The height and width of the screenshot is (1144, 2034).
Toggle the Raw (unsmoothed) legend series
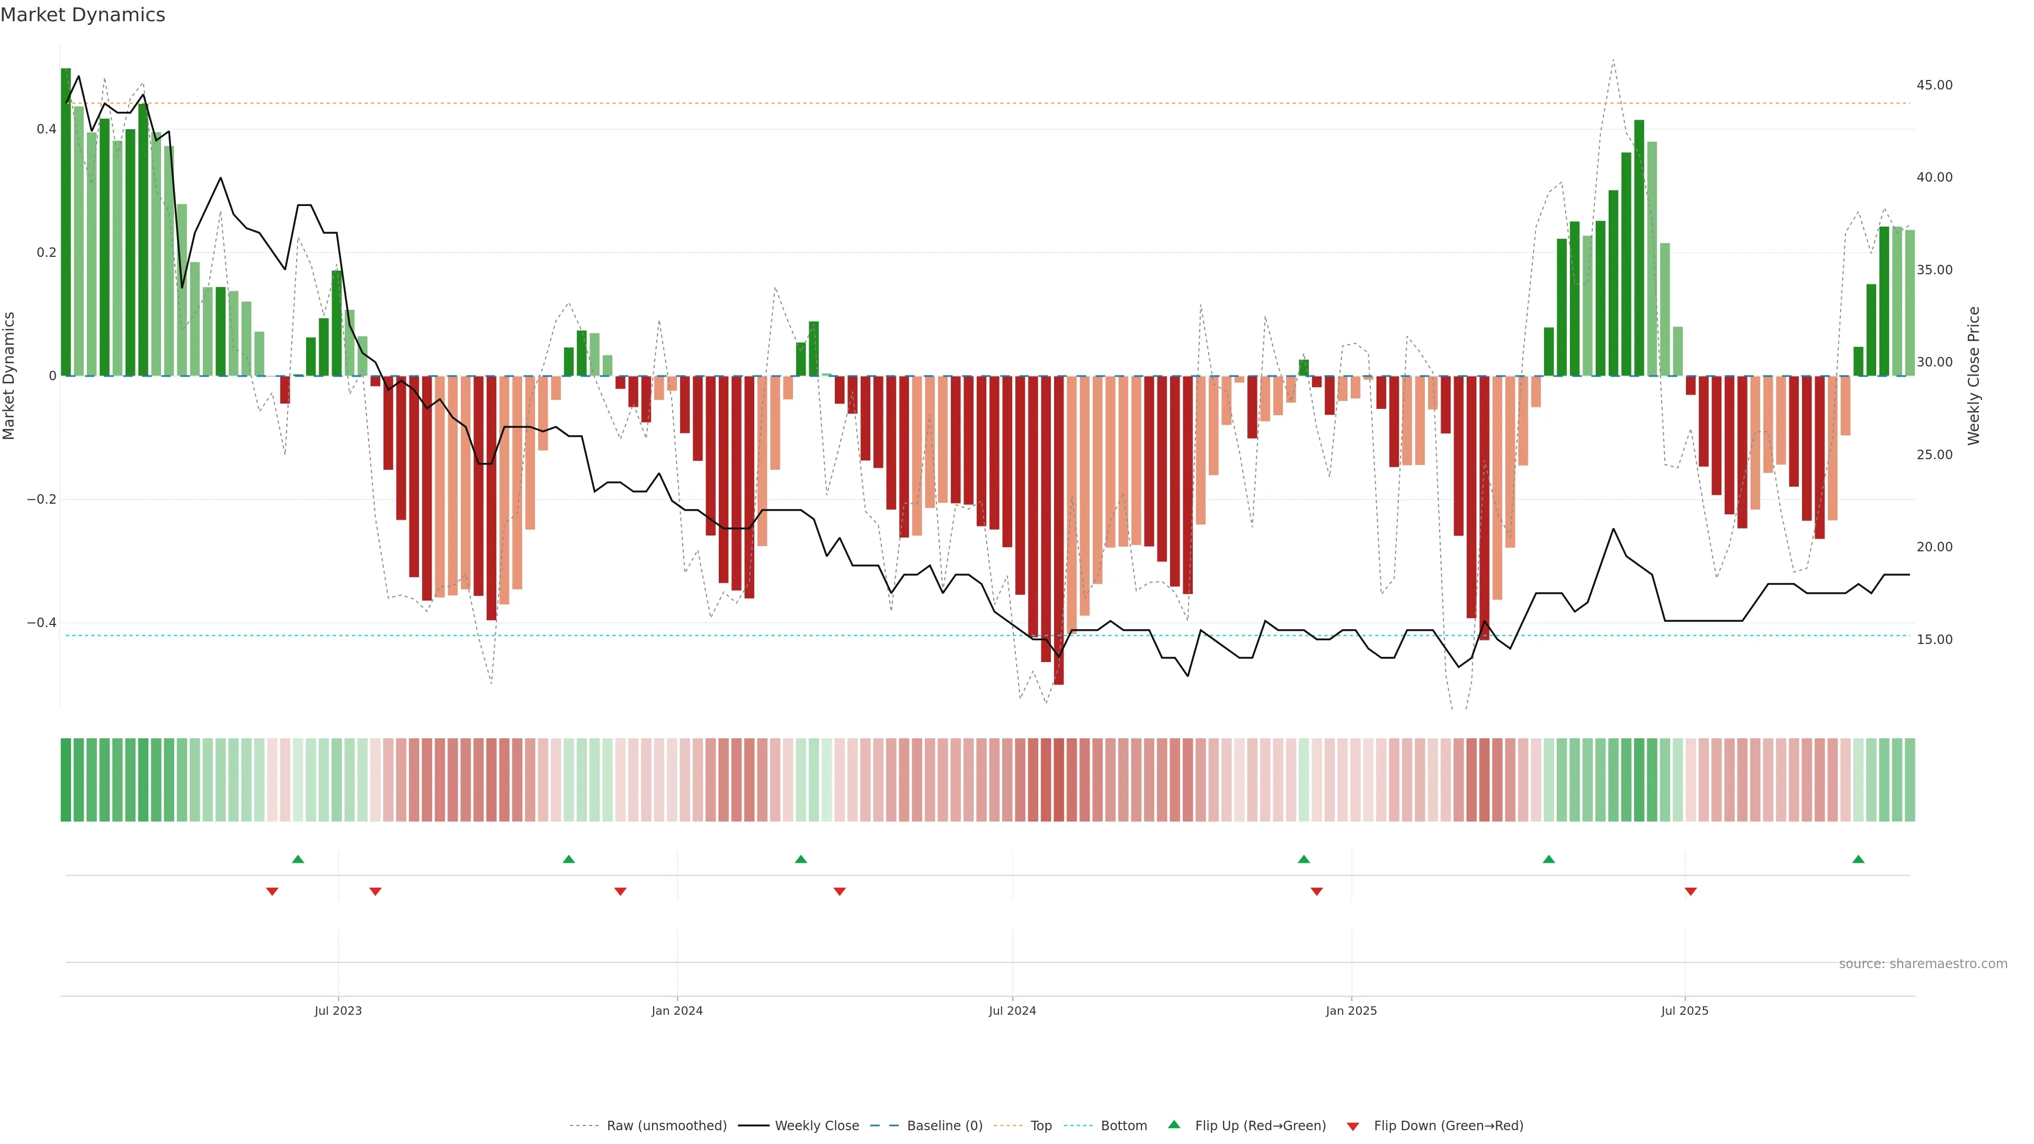666,1126
